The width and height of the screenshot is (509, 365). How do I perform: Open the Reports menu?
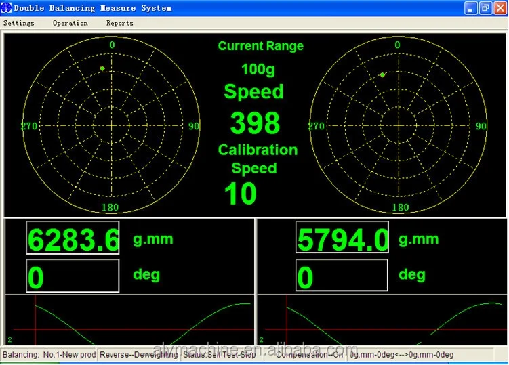119,23
